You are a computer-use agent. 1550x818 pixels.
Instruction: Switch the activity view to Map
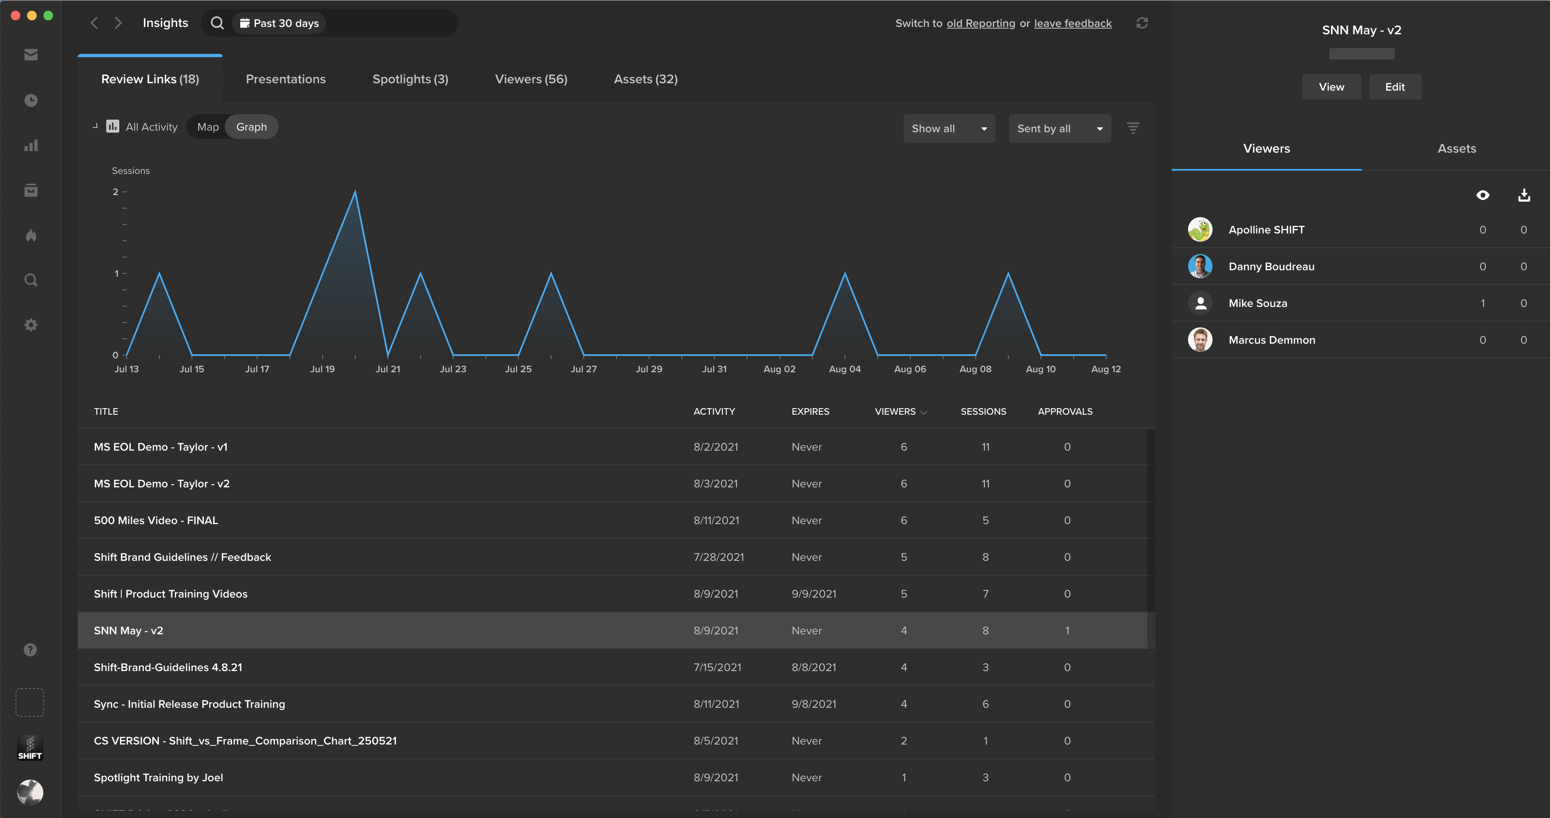pos(208,127)
